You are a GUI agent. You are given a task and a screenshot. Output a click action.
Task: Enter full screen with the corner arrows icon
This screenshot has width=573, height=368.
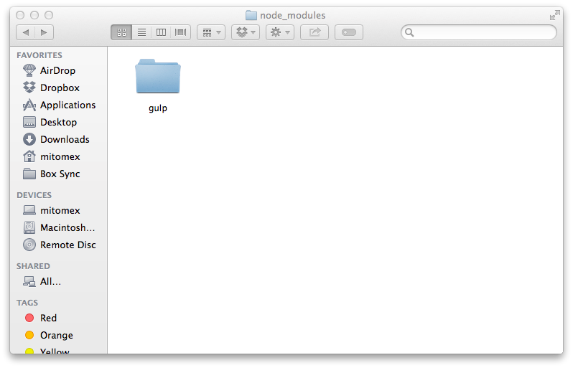tap(555, 15)
